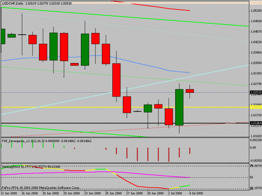262x196 pixels.
Task: Click the 1.03500 price axis label
Action: tap(256, 63)
